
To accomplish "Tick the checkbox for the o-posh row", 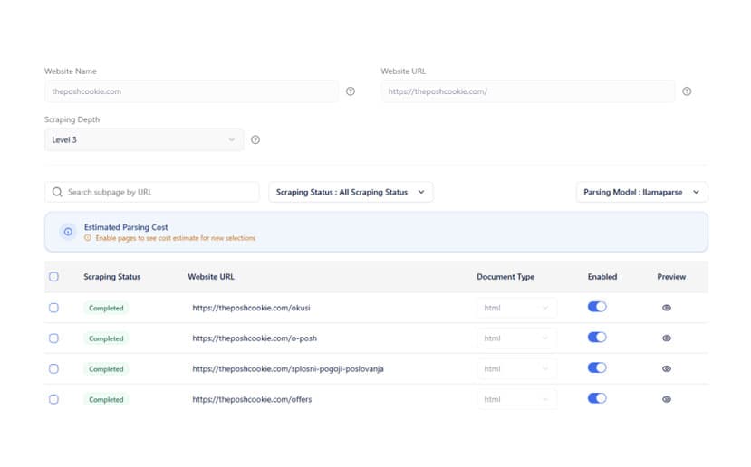I will pos(53,338).
